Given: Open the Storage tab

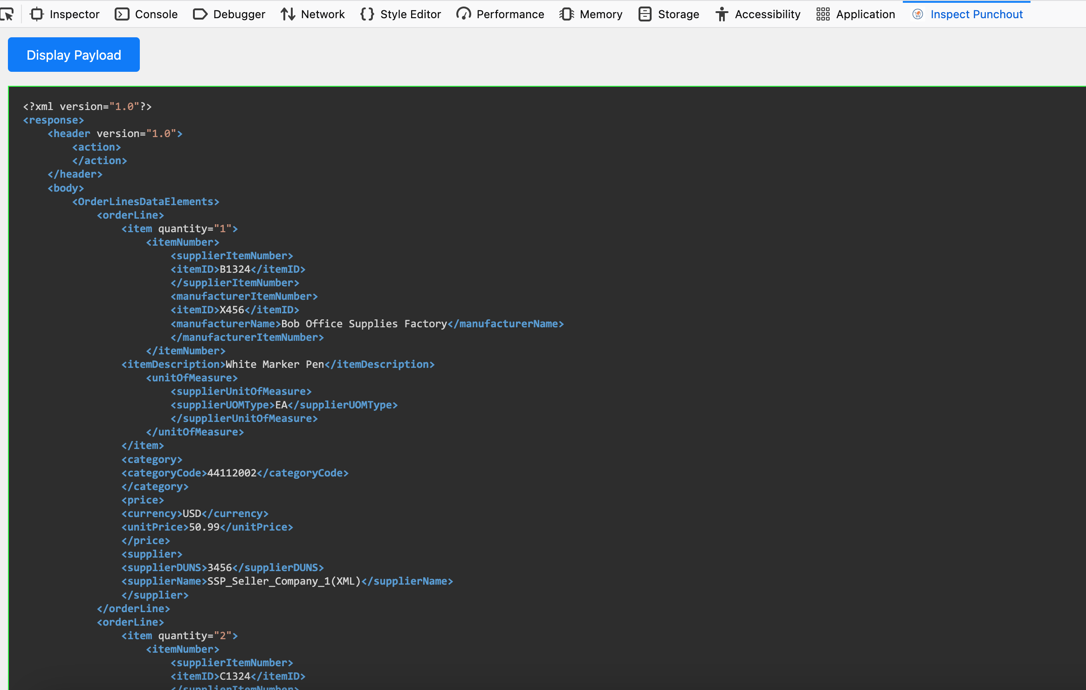Looking at the screenshot, I should (x=678, y=14).
